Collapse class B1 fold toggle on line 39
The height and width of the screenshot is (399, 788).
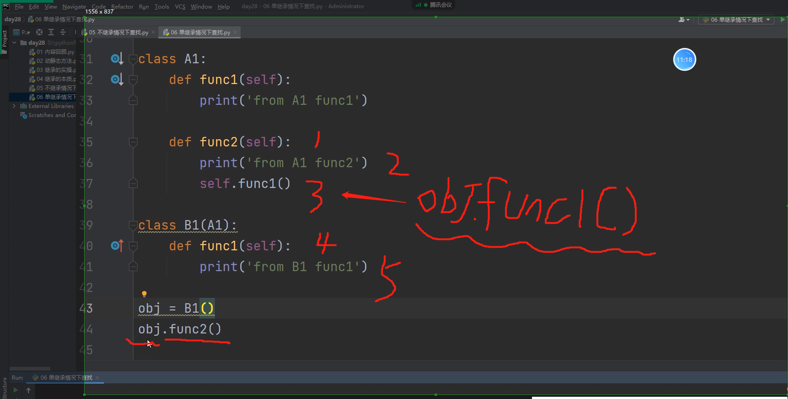[x=133, y=225]
